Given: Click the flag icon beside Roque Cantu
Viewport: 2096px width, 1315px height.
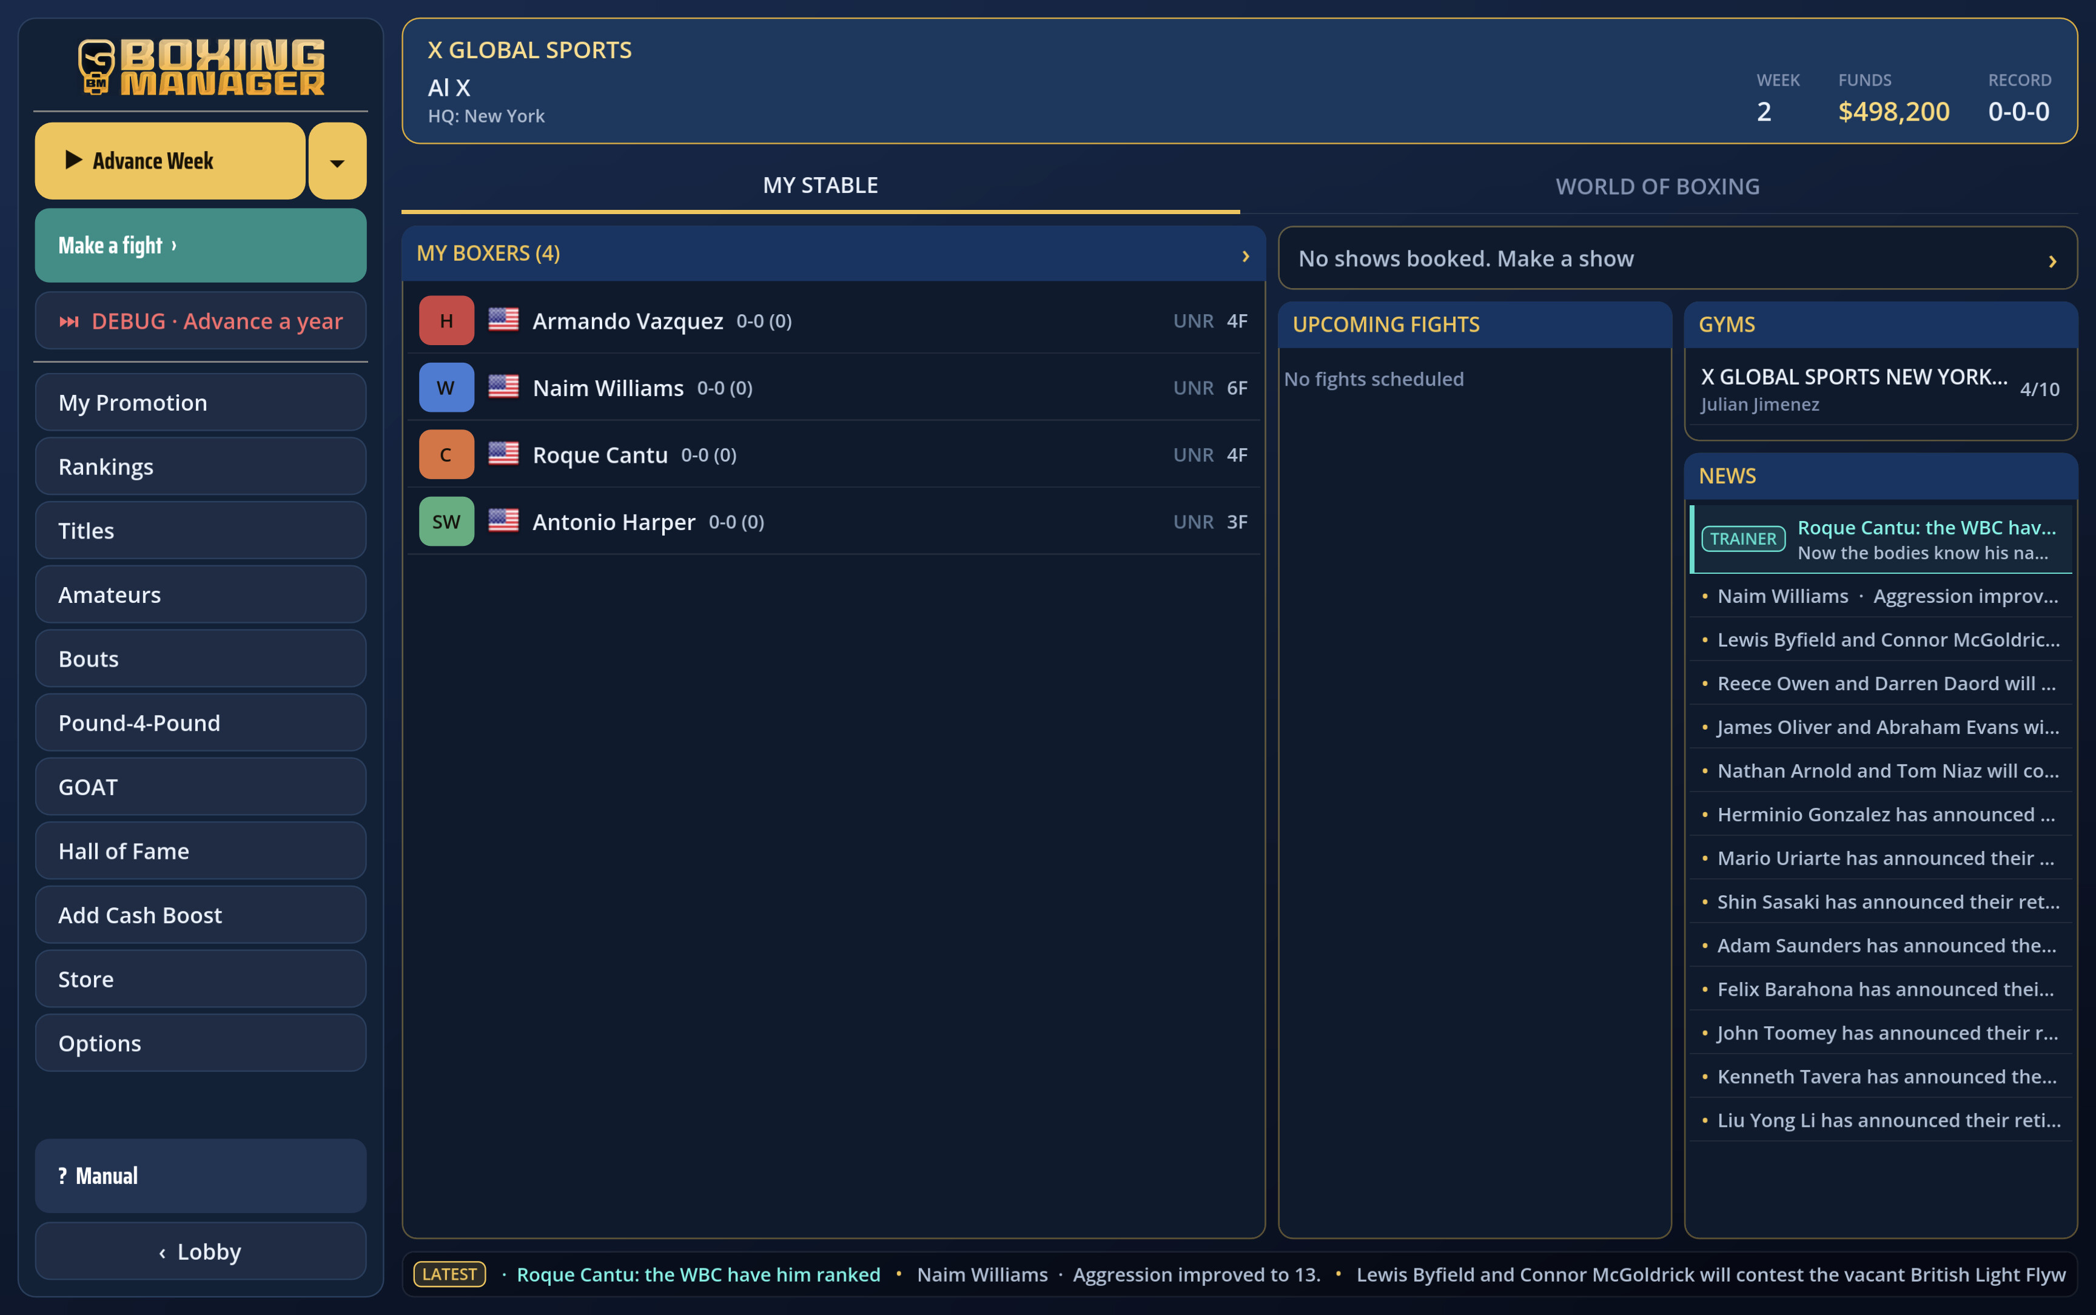Looking at the screenshot, I should pos(503,454).
